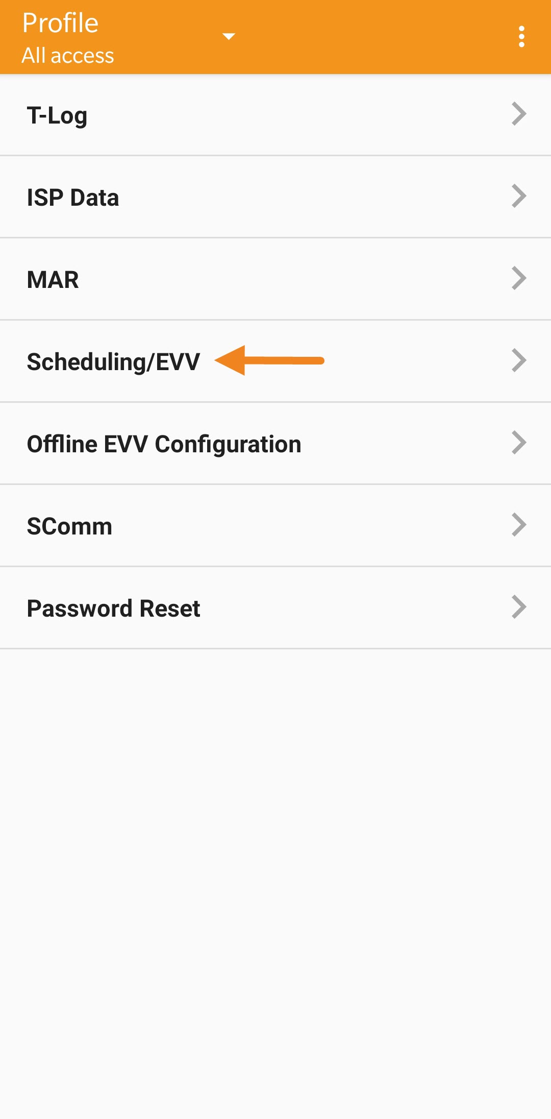
Task: Open the T-Log module
Action: (x=57, y=115)
